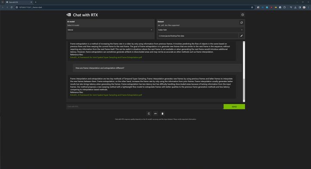Click the red circle extension icon

(271, 7)
